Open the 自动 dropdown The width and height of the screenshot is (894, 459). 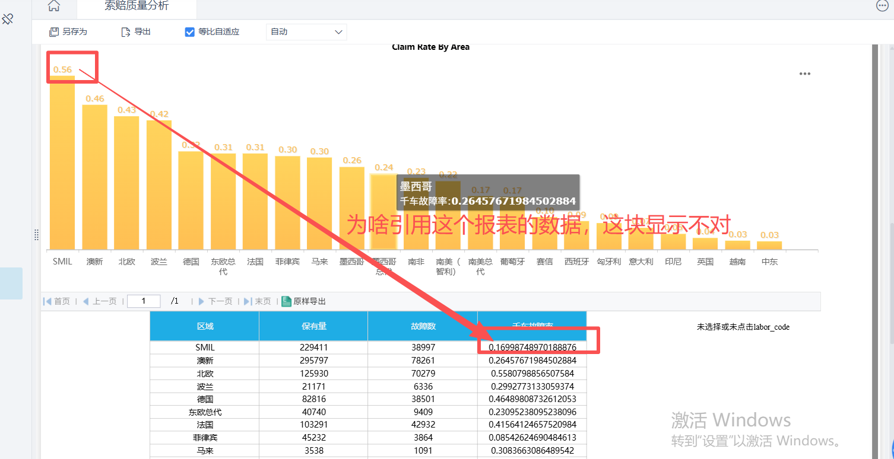tap(306, 32)
